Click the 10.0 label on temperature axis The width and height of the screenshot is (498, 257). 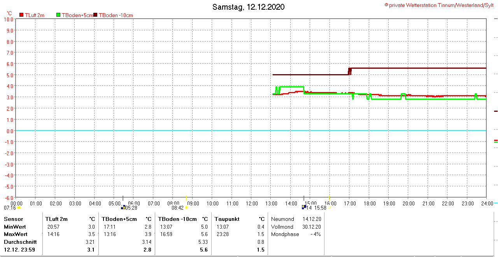9,19
